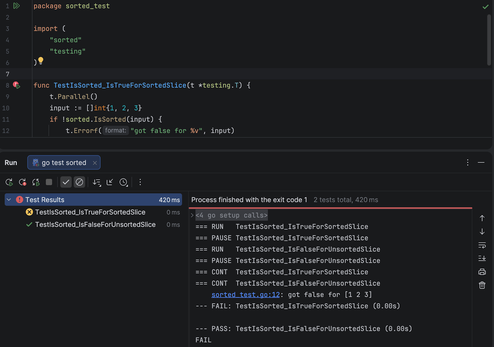Screen dimensions: 494x347
Task: Select the passed TestIsSorted_IsFalseForUnsortedSlice test
Action: click(x=95, y=224)
